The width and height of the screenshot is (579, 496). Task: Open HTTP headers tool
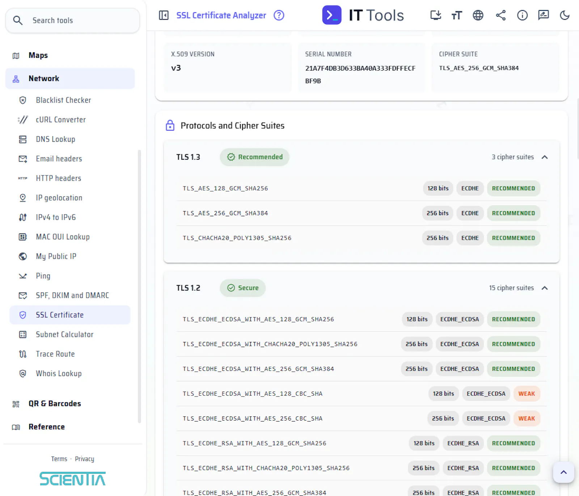(x=70, y=178)
